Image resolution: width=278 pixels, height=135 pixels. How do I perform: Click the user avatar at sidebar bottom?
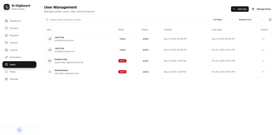click(19, 130)
